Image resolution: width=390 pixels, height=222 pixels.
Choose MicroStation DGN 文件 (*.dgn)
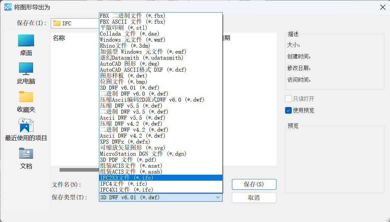click(161, 154)
